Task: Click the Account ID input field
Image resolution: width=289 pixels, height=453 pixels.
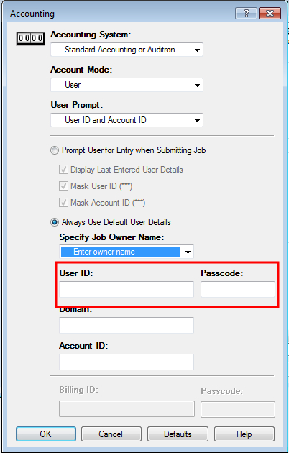Action: pyautogui.click(x=127, y=362)
